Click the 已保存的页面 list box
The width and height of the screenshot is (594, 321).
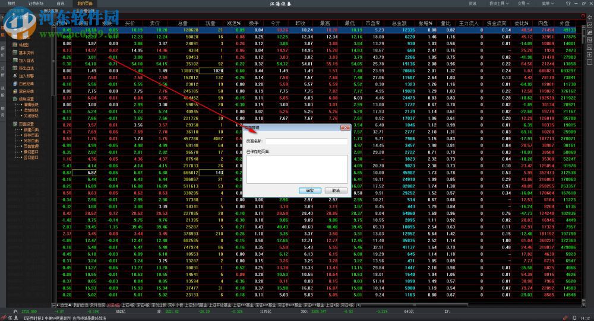(297, 169)
